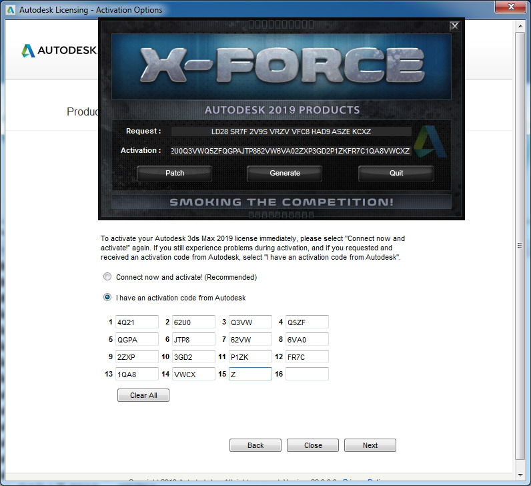This screenshot has width=531, height=486.
Task: Go to the previous step with Back
Action: coord(255,445)
